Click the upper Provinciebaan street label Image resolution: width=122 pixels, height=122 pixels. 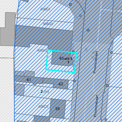click(95, 62)
